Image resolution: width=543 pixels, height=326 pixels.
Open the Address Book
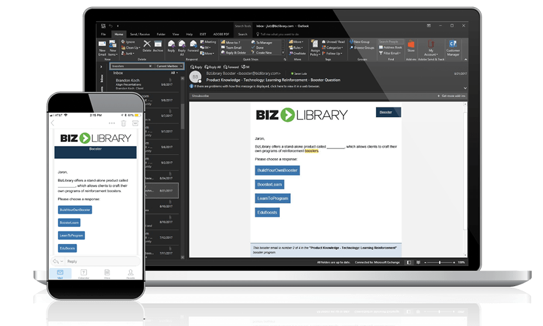390,48
